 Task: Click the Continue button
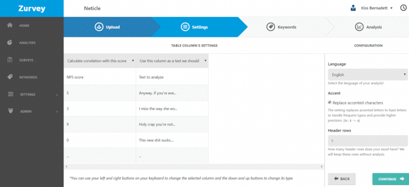[x=391, y=179]
